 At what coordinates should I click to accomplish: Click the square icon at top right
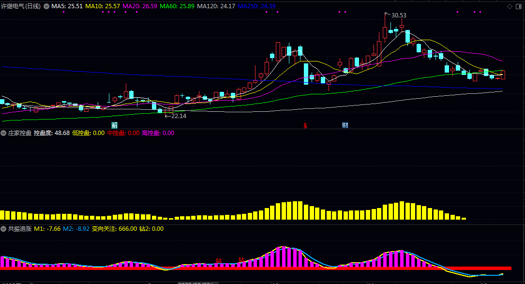(x=518, y=6)
